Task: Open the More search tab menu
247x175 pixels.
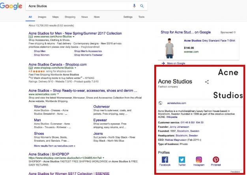Action: (97, 17)
